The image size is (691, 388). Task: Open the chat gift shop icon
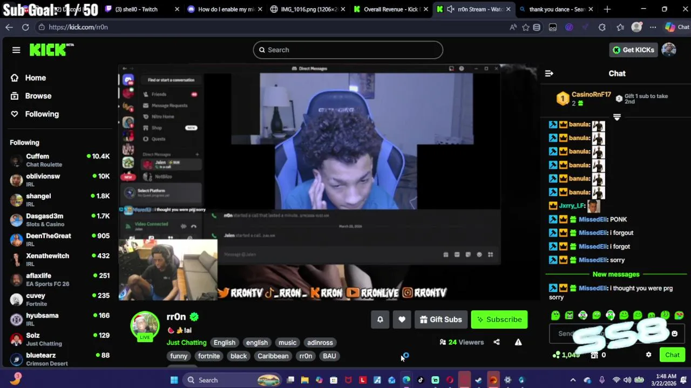(x=594, y=355)
